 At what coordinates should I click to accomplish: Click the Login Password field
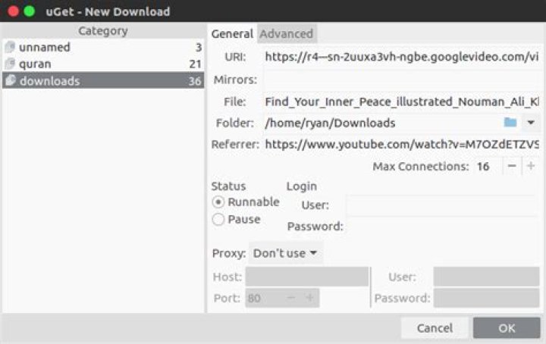click(444, 227)
